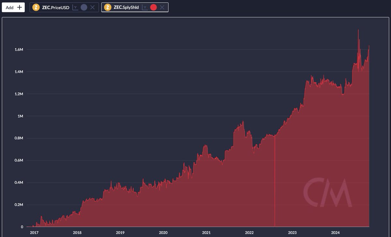Viewport: 391px width, 237px height.
Task: Click the vertical red marker line mid-2022
Action: click(x=275, y=182)
